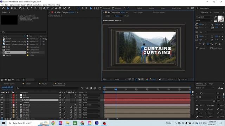The image size is (225, 126).
Task: Hide the cam layer with eye icon
Action: (x=2, y=95)
